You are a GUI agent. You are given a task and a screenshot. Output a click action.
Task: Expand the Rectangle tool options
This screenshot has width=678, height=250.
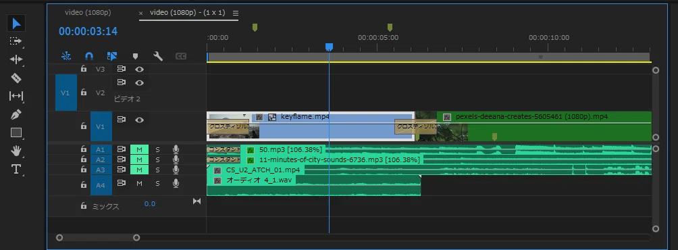click(x=16, y=132)
